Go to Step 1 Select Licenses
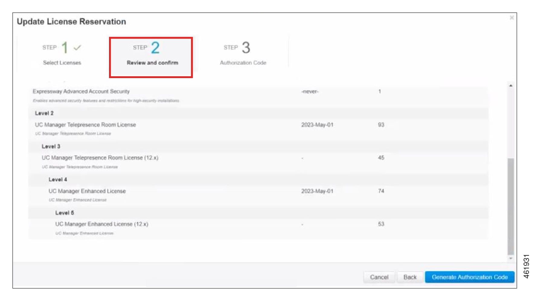542x301 pixels. click(x=62, y=53)
